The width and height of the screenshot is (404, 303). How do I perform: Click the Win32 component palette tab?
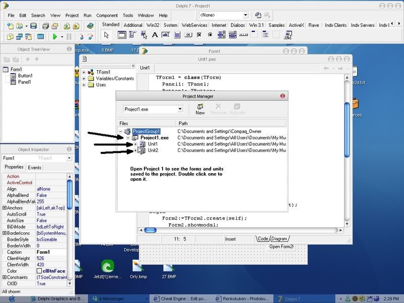coord(154,25)
